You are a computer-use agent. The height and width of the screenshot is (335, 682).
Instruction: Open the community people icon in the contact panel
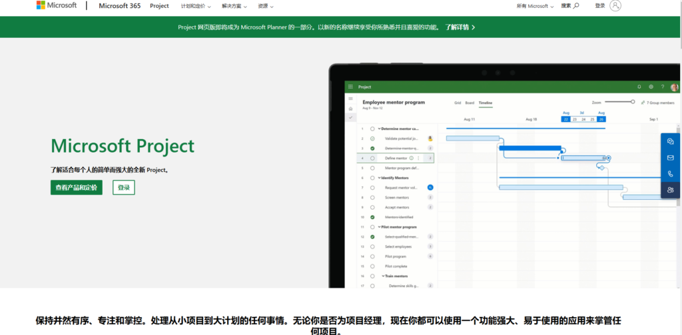[x=670, y=190]
